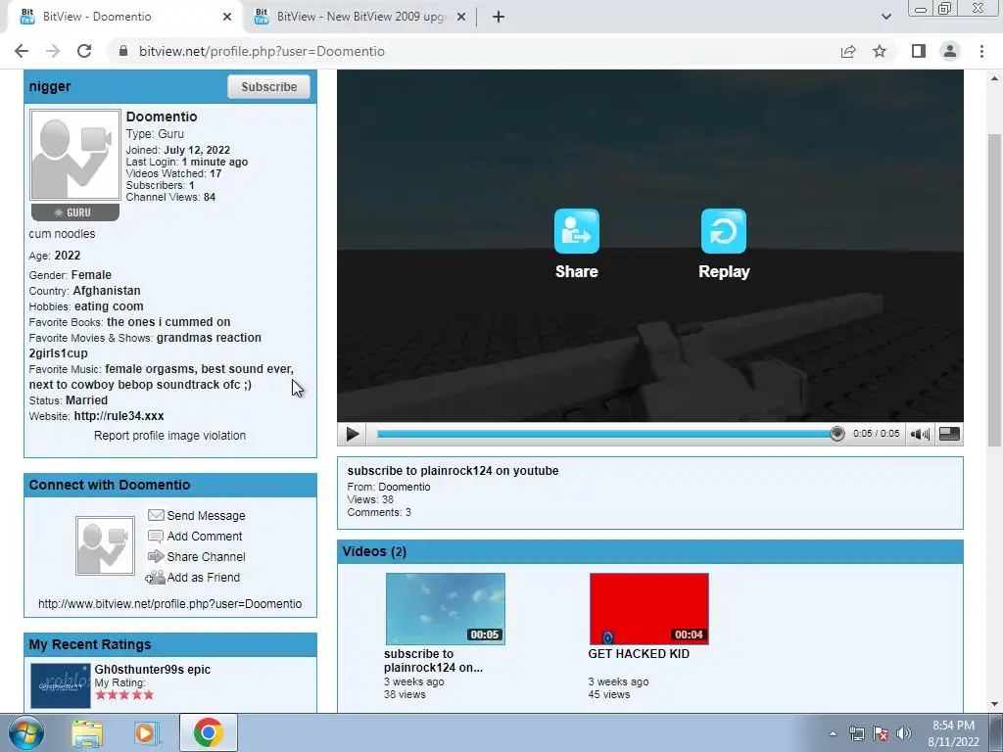Open the Chrome three-dot menu
The width and height of the screenshot is (1003, 752).
click(x=981, y=51)
